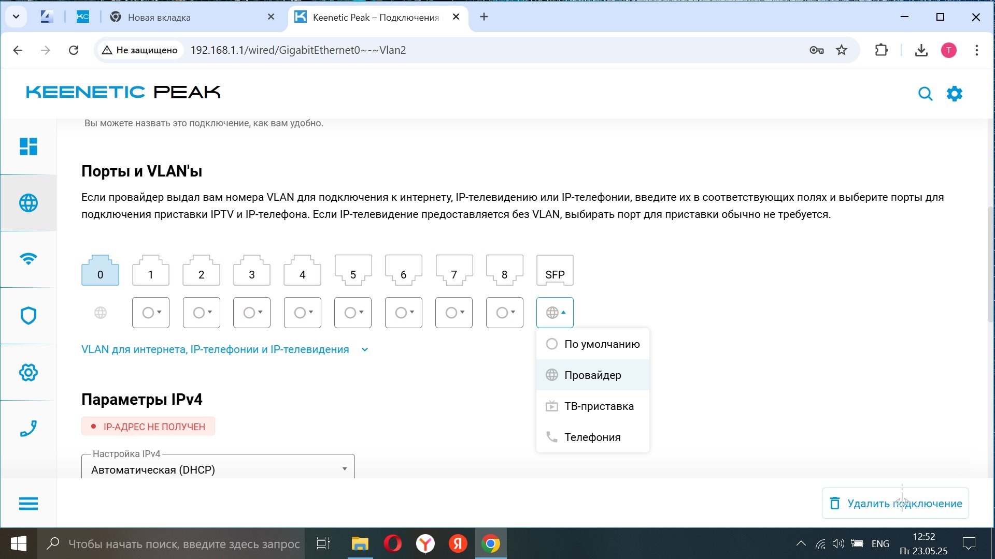Switch to the 'Новая вкладка' tab
Image resolution: width=995 pixels, height=559 pixels.
[192, 17]
